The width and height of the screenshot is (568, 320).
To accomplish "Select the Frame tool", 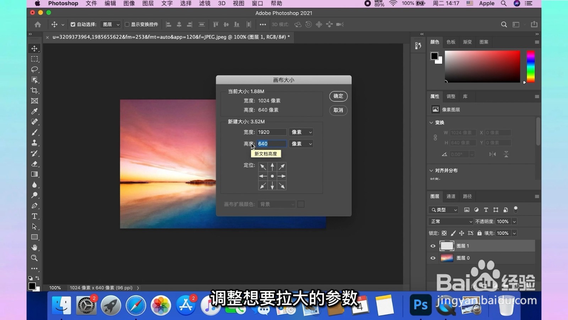I will point(34,101).
